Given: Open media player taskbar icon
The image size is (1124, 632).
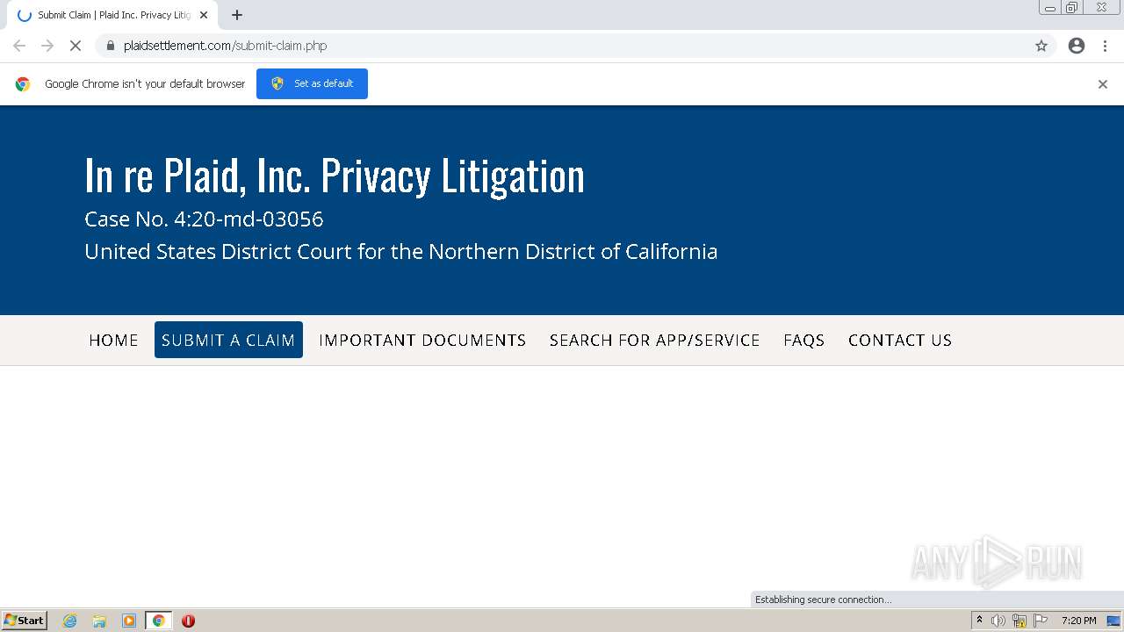Looking at the screenshot, I should click(129, 621).
